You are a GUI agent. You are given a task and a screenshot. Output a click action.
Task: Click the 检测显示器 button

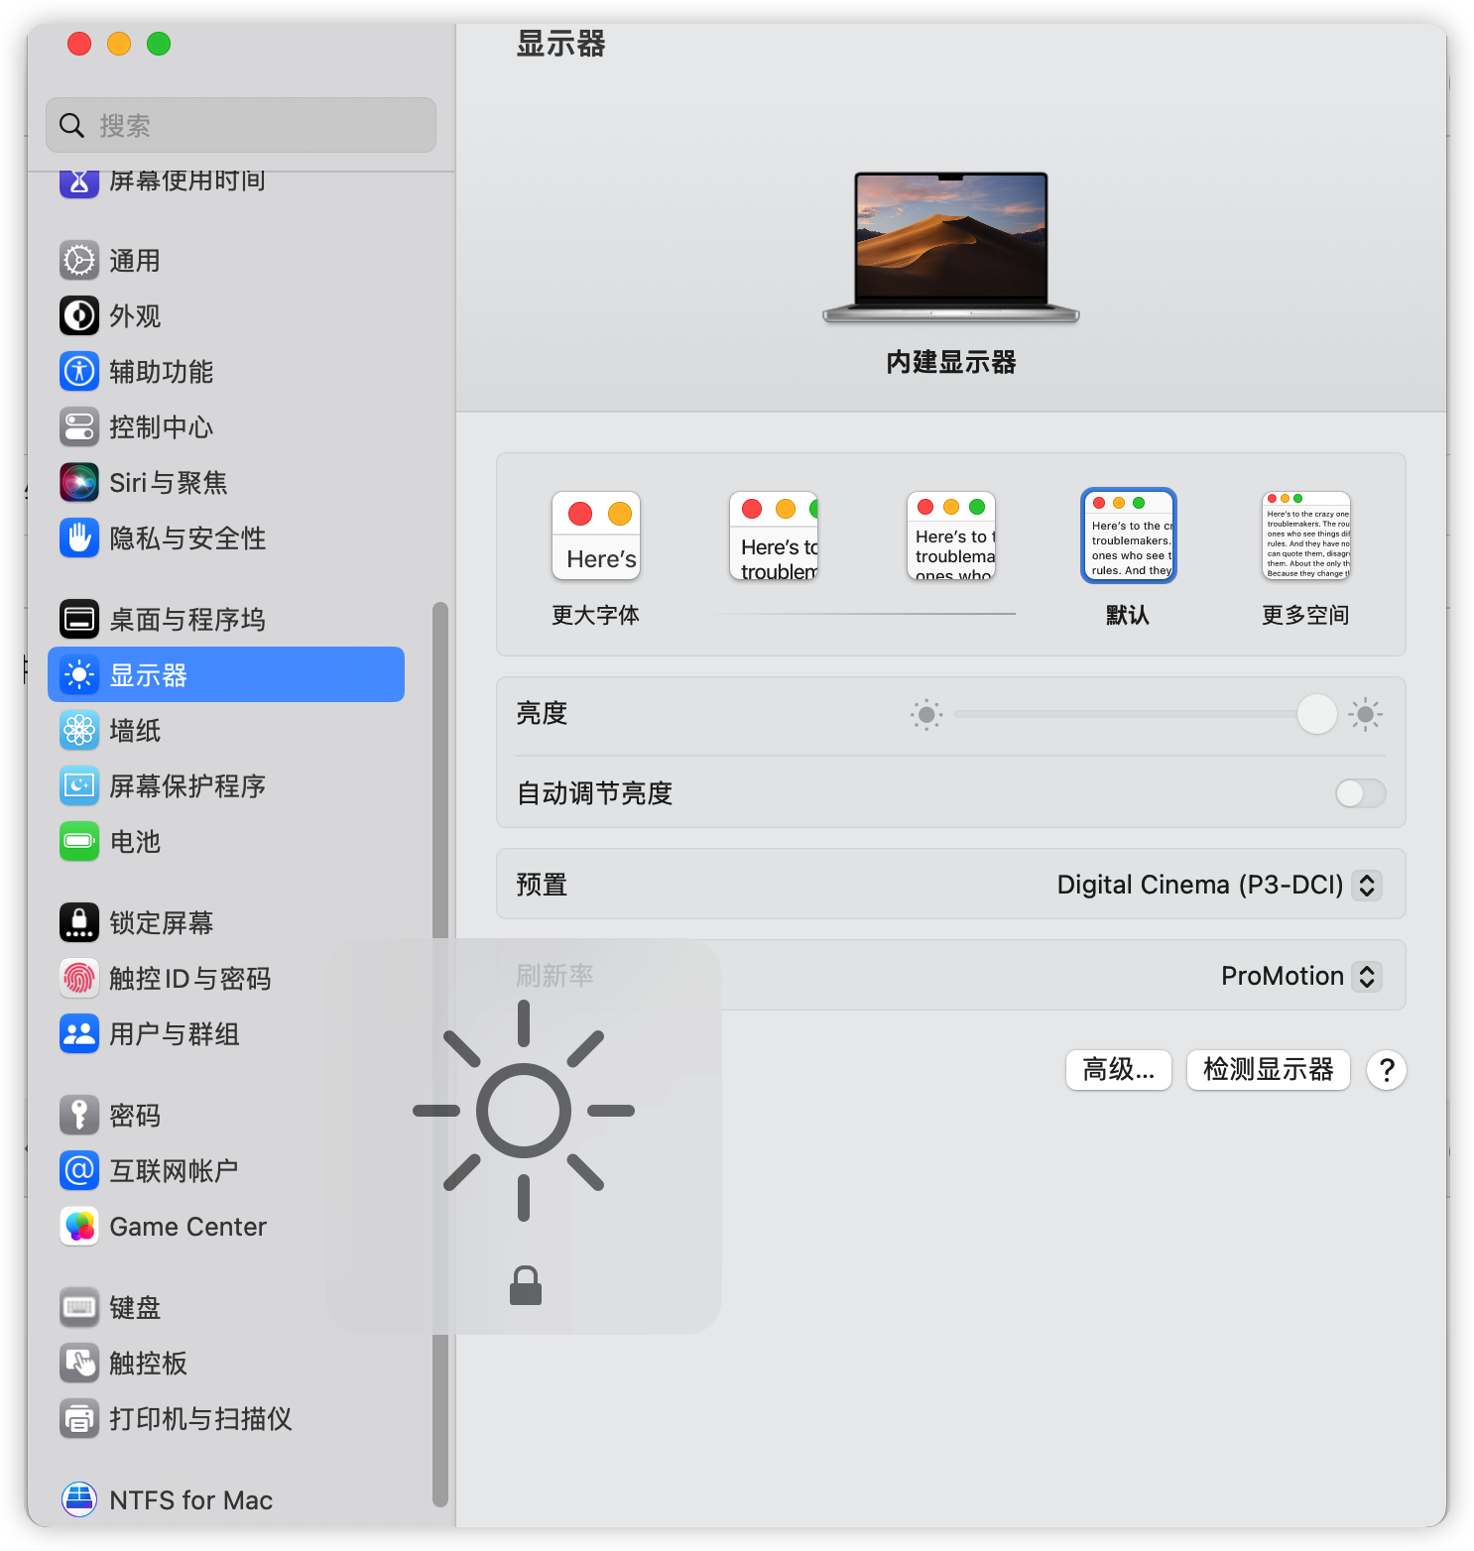coord(1269,1070)
